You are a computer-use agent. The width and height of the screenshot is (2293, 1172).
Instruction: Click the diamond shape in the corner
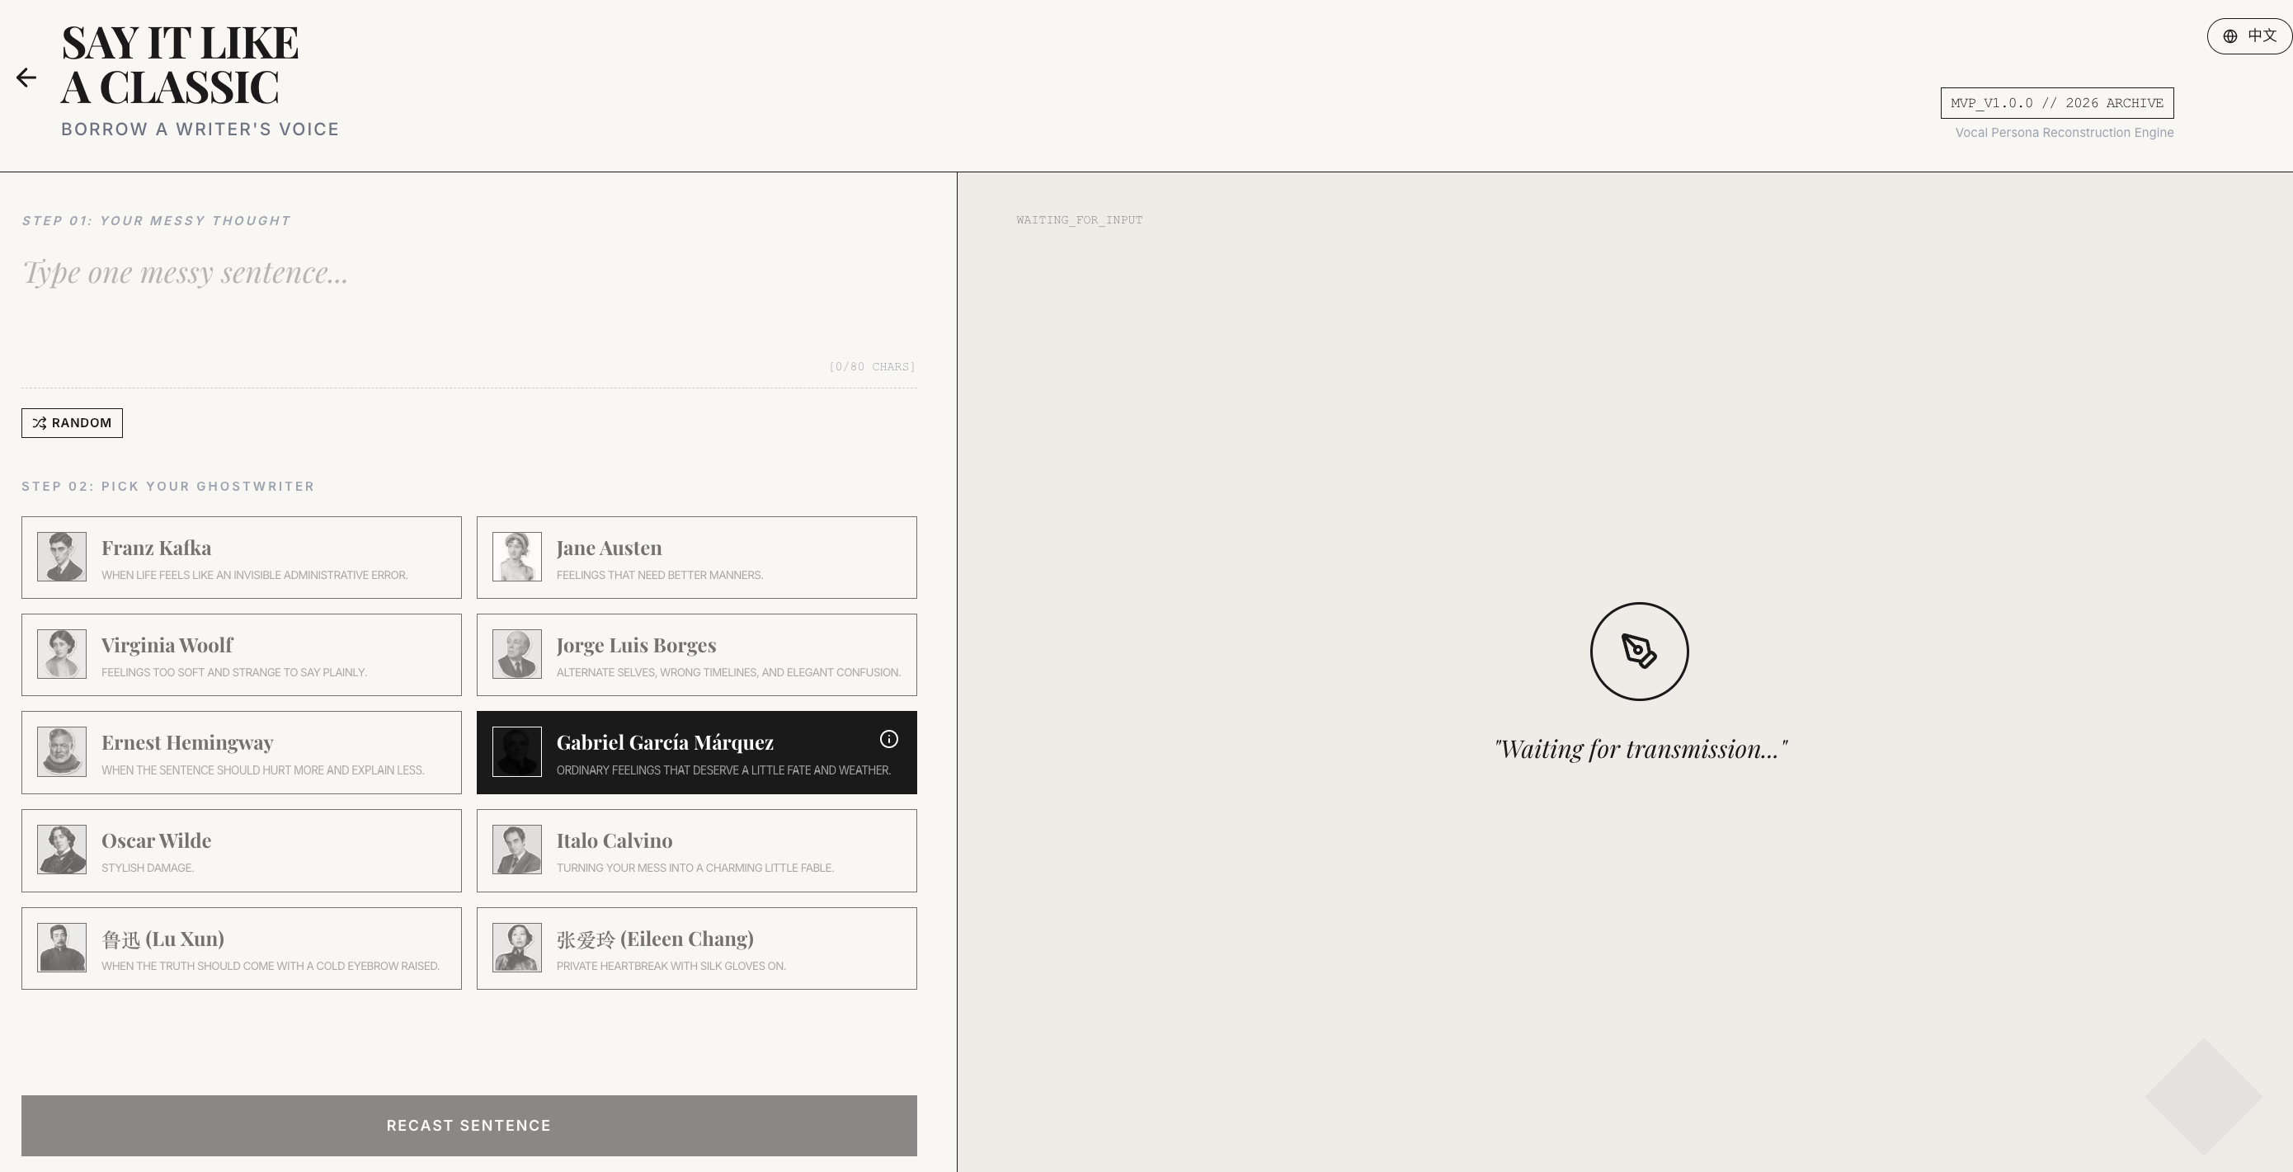(2203, 1096)
